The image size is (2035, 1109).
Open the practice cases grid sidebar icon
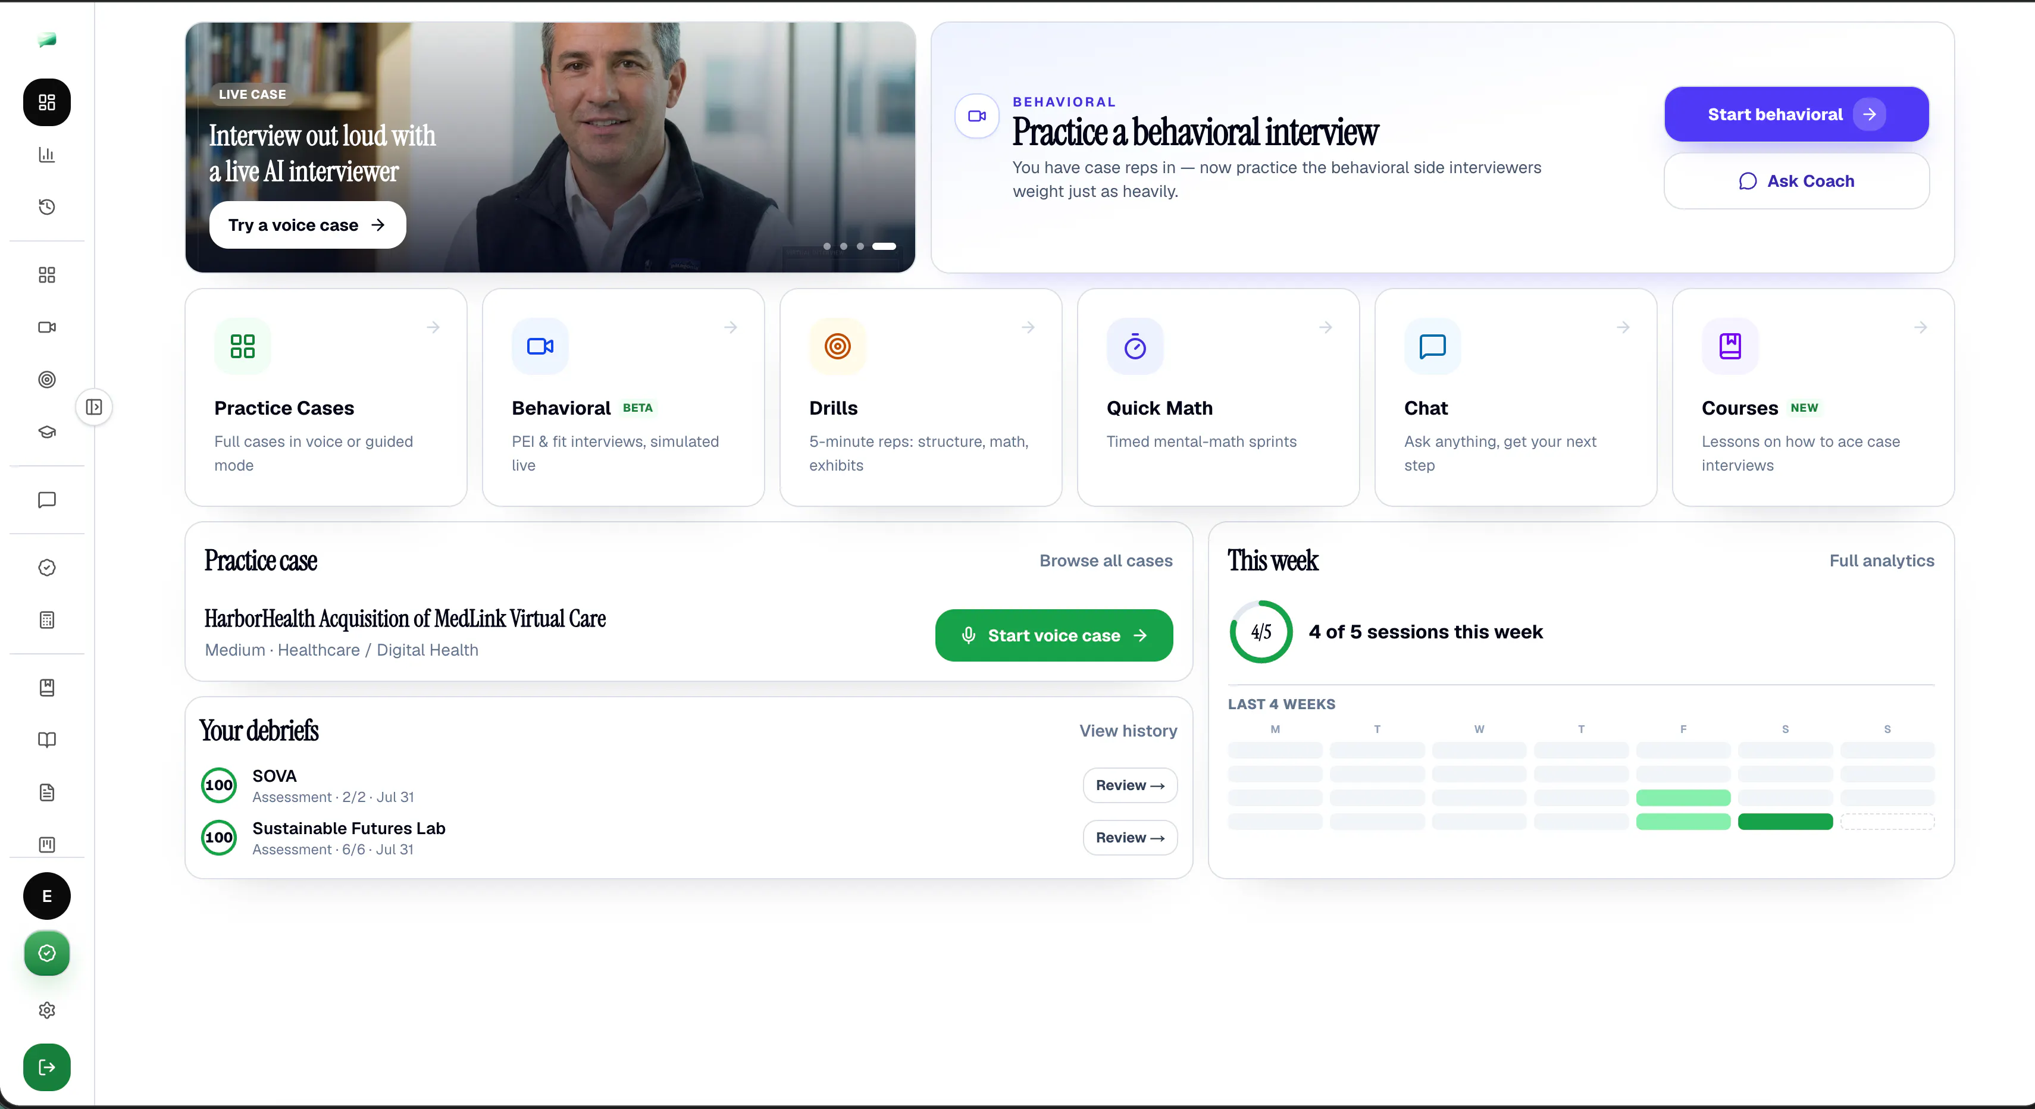[46, 275]
